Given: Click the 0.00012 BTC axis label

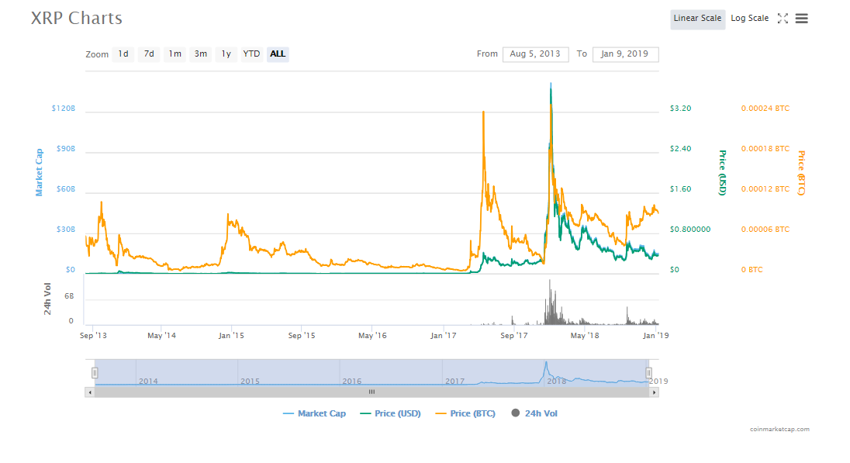Looking at the screenshot, I should click(765, 189).
